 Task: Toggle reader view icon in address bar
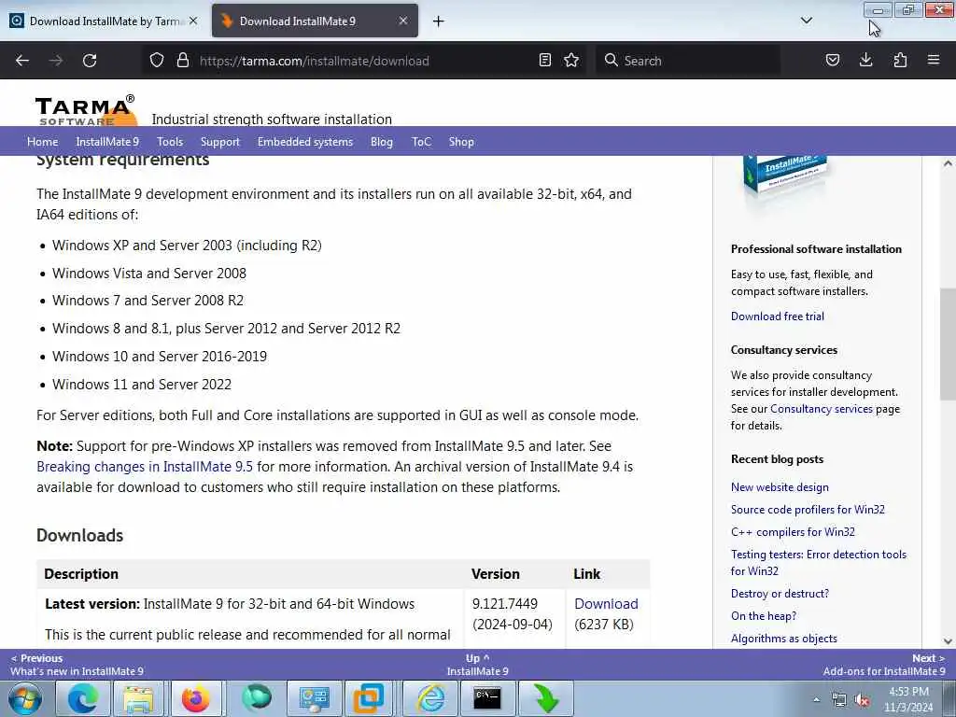tap(545, 61)
